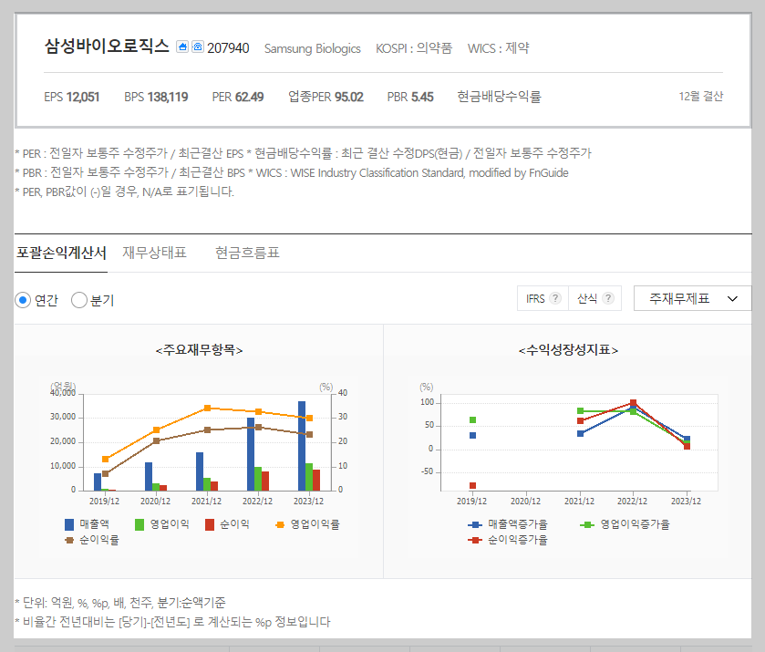Click the phone contact icon beside 207940
Screen dimensions: 765x652
pyautogui.click(x=198, y=47)
